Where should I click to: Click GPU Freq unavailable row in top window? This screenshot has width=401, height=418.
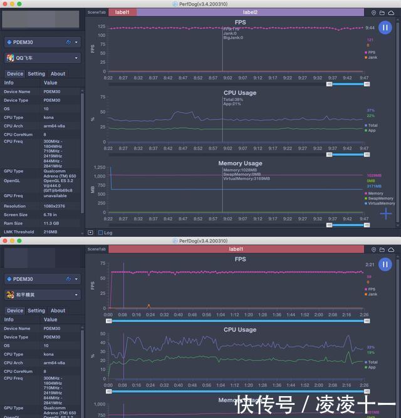(x=40, y=196)
